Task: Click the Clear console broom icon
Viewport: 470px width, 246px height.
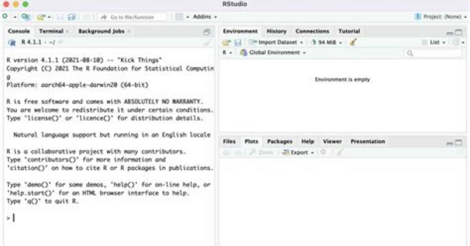Action: pos(207,42)
